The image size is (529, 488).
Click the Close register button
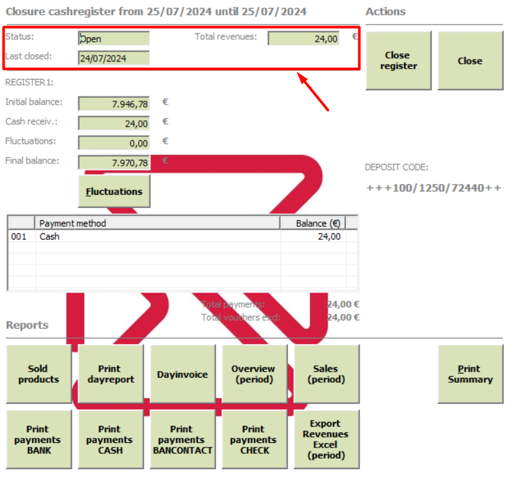tap(398, 61)
